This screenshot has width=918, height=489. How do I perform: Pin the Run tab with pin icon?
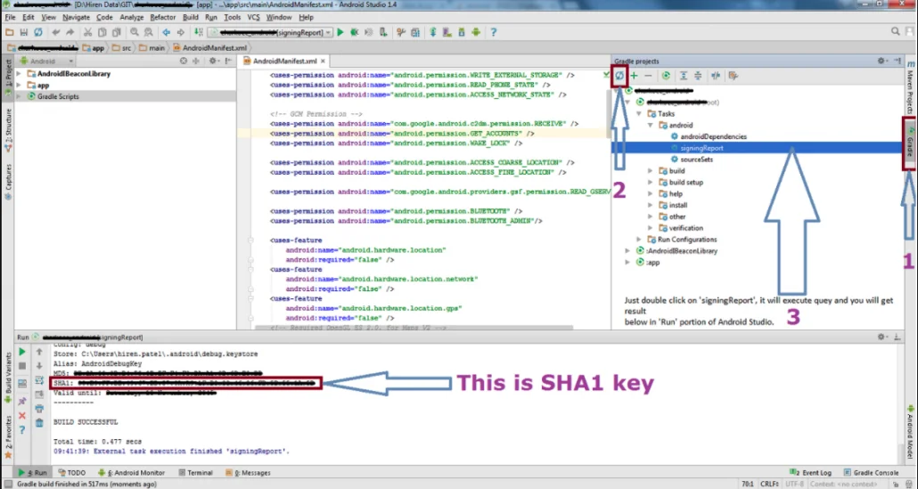pyautogui.click(x=22, y=401)
